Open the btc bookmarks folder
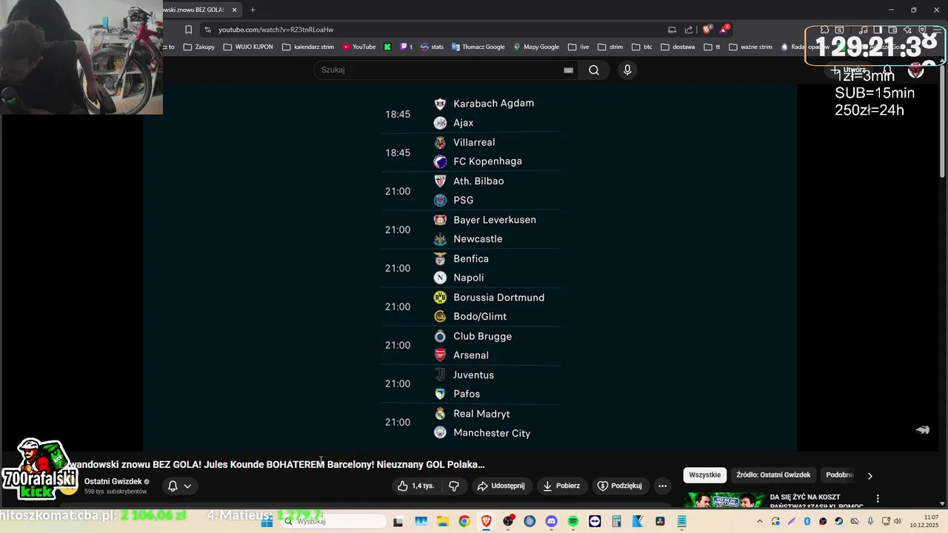Image resolution: width=948 pixels, height=533 pixels. (x=642, y=47)
